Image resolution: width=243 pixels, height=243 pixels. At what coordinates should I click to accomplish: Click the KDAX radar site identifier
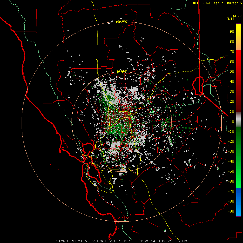[143, 241]
